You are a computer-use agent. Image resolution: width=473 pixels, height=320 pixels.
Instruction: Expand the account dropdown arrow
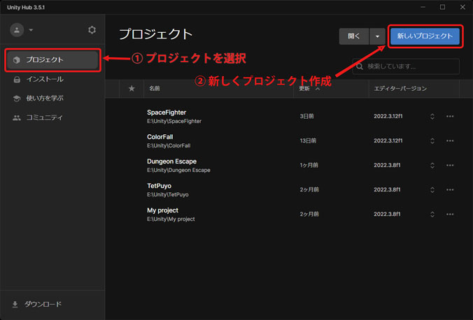tap(31, 30)
